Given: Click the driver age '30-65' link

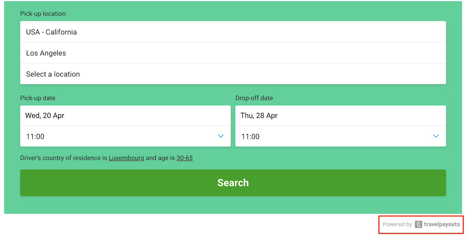Looking at the screenshot, I should pos(184,158).
